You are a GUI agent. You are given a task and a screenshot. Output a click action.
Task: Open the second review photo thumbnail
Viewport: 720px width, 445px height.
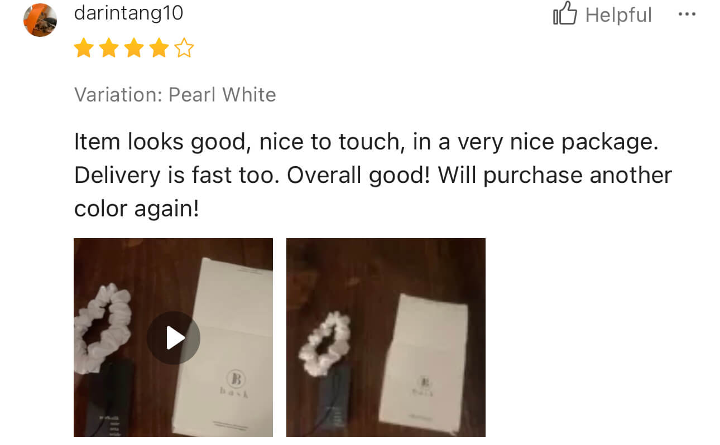tap(386, 337)
